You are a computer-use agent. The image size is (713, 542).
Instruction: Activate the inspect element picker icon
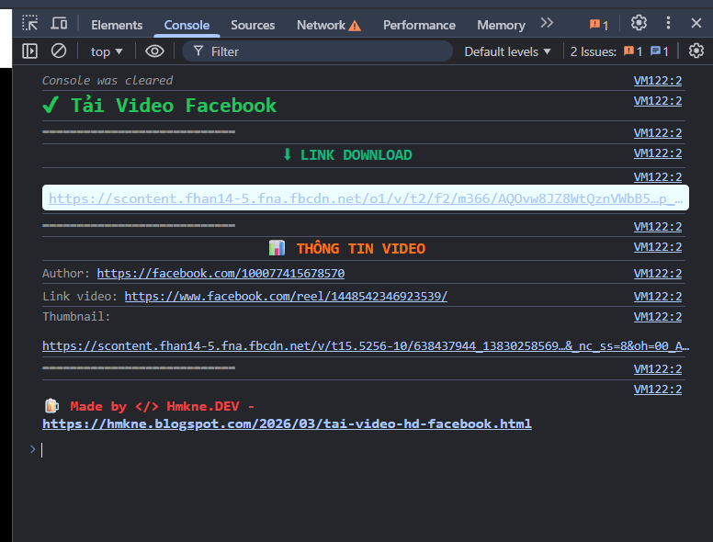(30, 23)
